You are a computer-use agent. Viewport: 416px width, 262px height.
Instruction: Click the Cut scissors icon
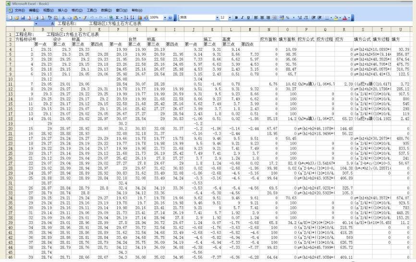63,18
